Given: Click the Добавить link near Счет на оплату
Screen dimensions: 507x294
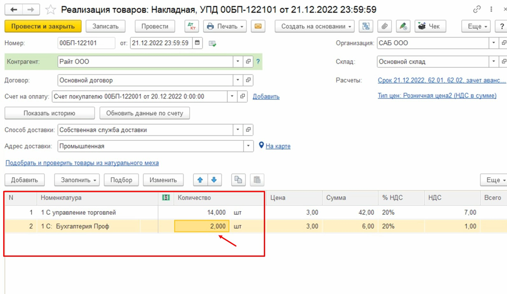Looking at the screenshot, I should pos(266,96).
